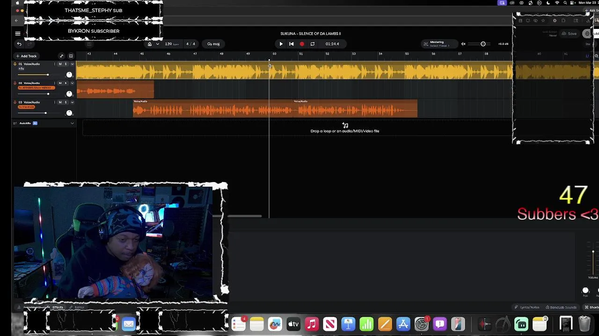Expand track 01 options chevron
This screenshot has height=336, width=599.
(72, 64)
